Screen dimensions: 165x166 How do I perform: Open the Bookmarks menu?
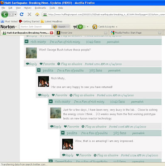40,8
